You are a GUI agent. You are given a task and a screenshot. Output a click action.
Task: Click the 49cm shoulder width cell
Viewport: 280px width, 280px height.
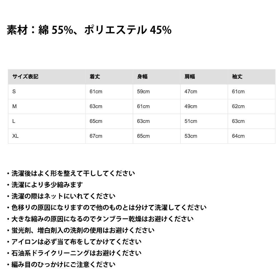point(191,106)
